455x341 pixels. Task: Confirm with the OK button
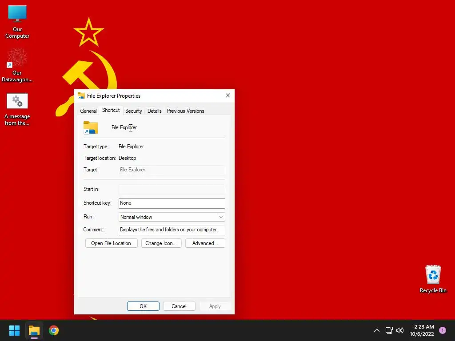pos(143,306)
